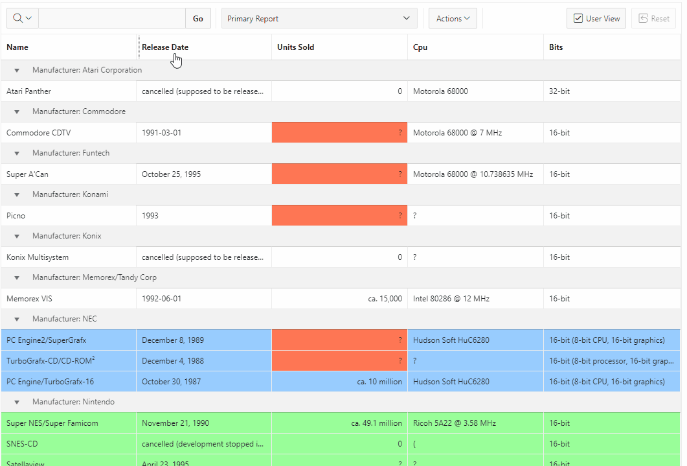
Task: Click the 1993 release date cell
Action: (x=204, y=216)
